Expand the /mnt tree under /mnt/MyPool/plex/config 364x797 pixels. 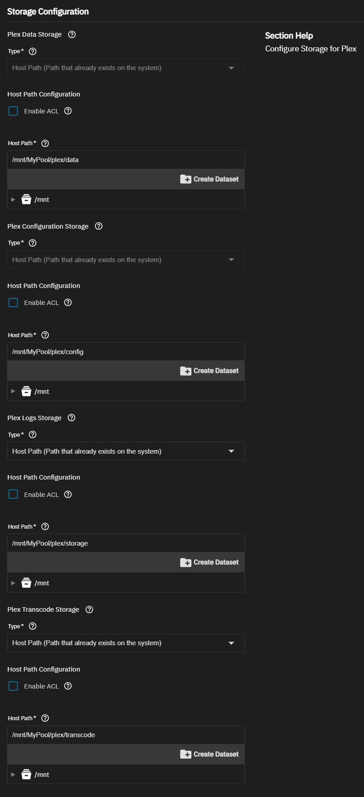[13, 391]
